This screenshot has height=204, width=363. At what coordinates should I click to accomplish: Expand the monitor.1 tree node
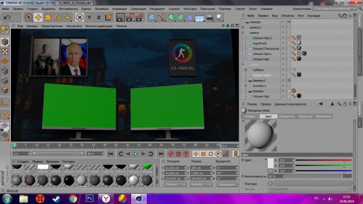pos(246,86)
